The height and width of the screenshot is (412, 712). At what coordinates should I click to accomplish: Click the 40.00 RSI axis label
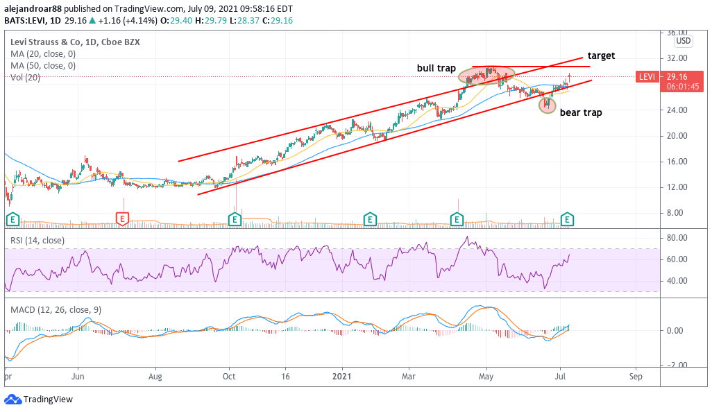point(677,281)
